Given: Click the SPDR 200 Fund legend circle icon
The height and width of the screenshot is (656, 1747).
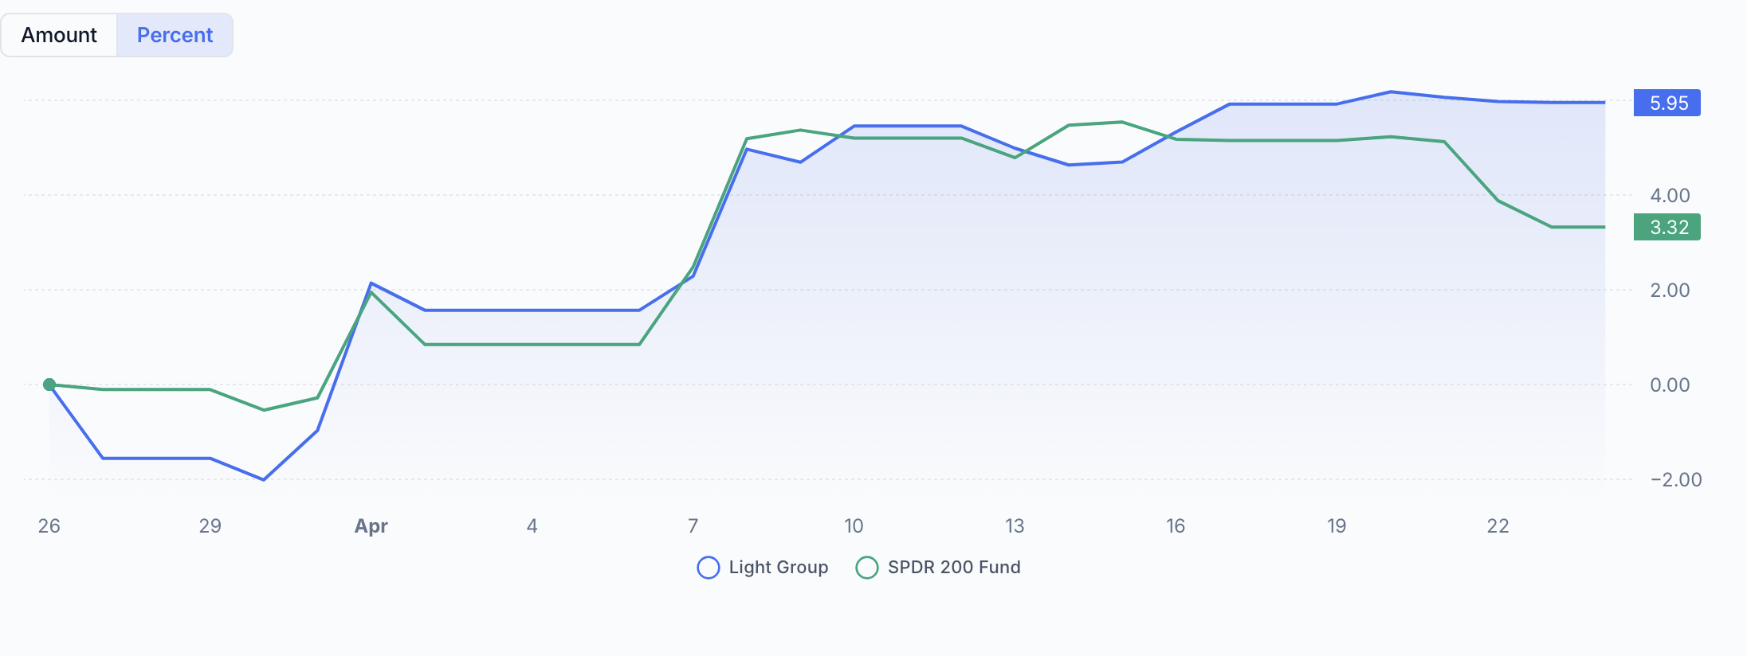Looking at the screenshot, I should click(868, 568).
